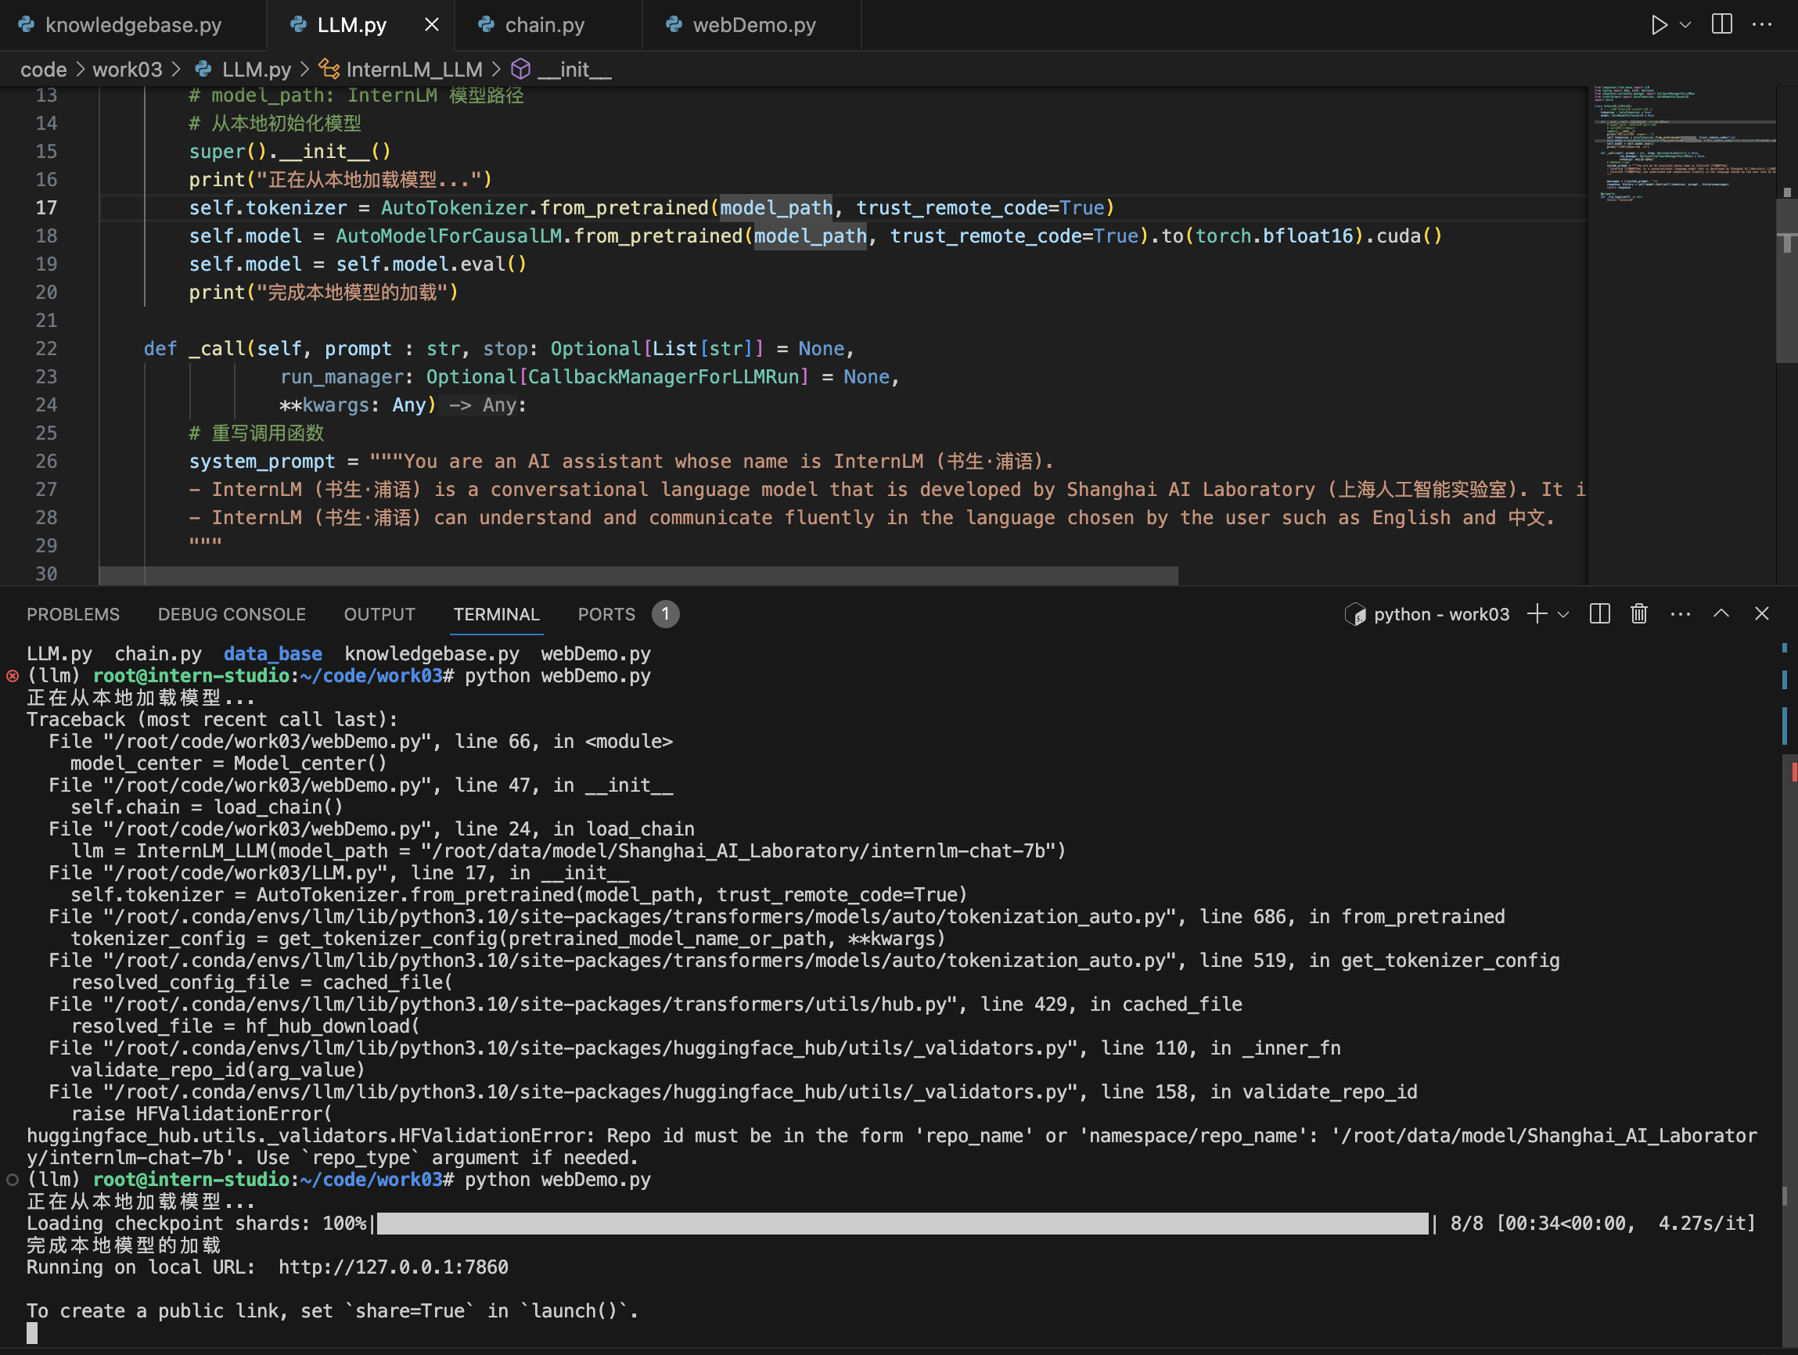
Task: Close the LLM.py tab
Action: tap(432, 24)
